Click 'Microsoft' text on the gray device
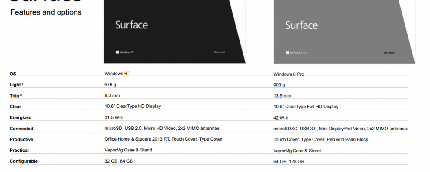This screenshot has width=430, height=172. (x=389, y=52)
